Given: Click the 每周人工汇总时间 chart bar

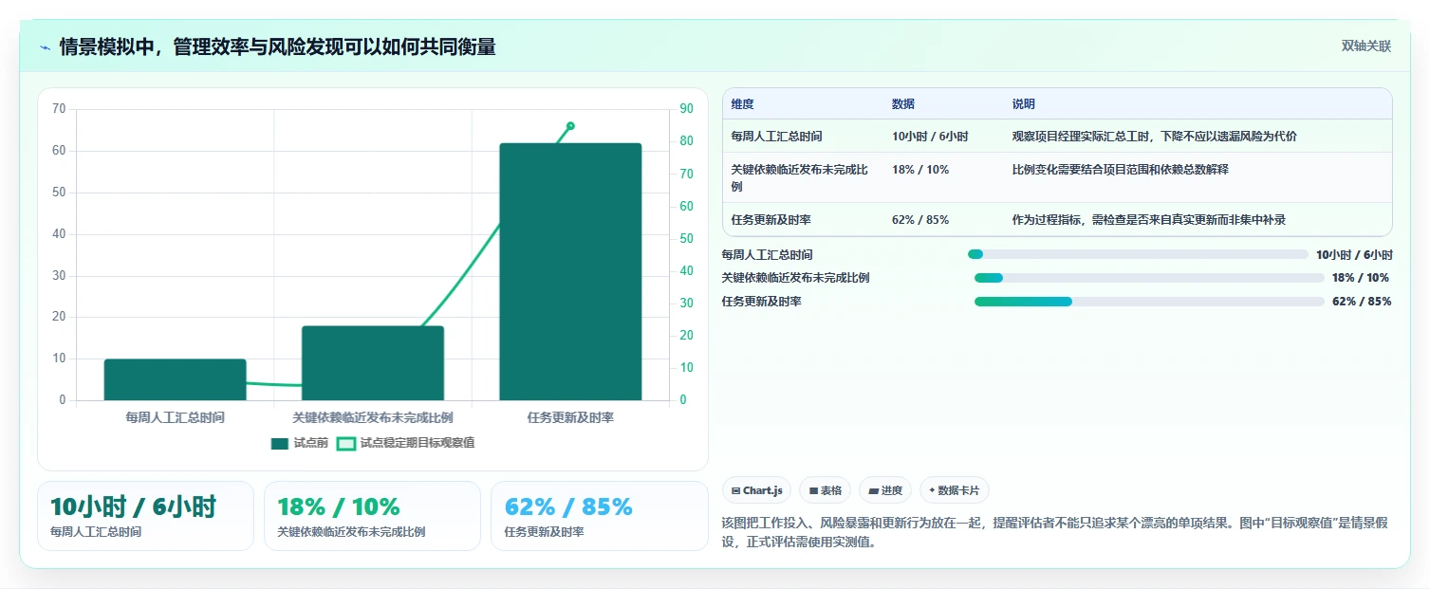Looking at the screenshot, I should (x=176, y=379).
